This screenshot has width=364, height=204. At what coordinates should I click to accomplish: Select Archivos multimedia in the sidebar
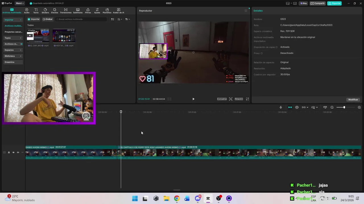click(x=13, y=26)
